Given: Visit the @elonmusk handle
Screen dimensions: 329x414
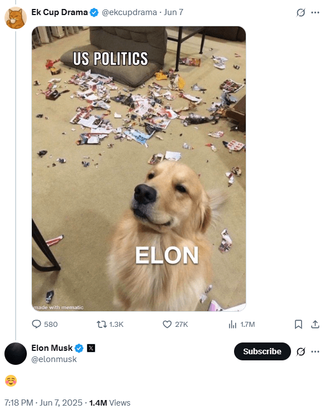Looking at the screenshot, I should pyautogui.click(x=54, y=359).
